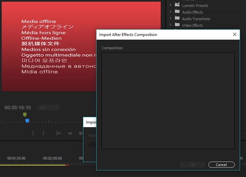Expand the Audio Effects folder
Viewport: 246px width, 177px height.
point(171,12)
